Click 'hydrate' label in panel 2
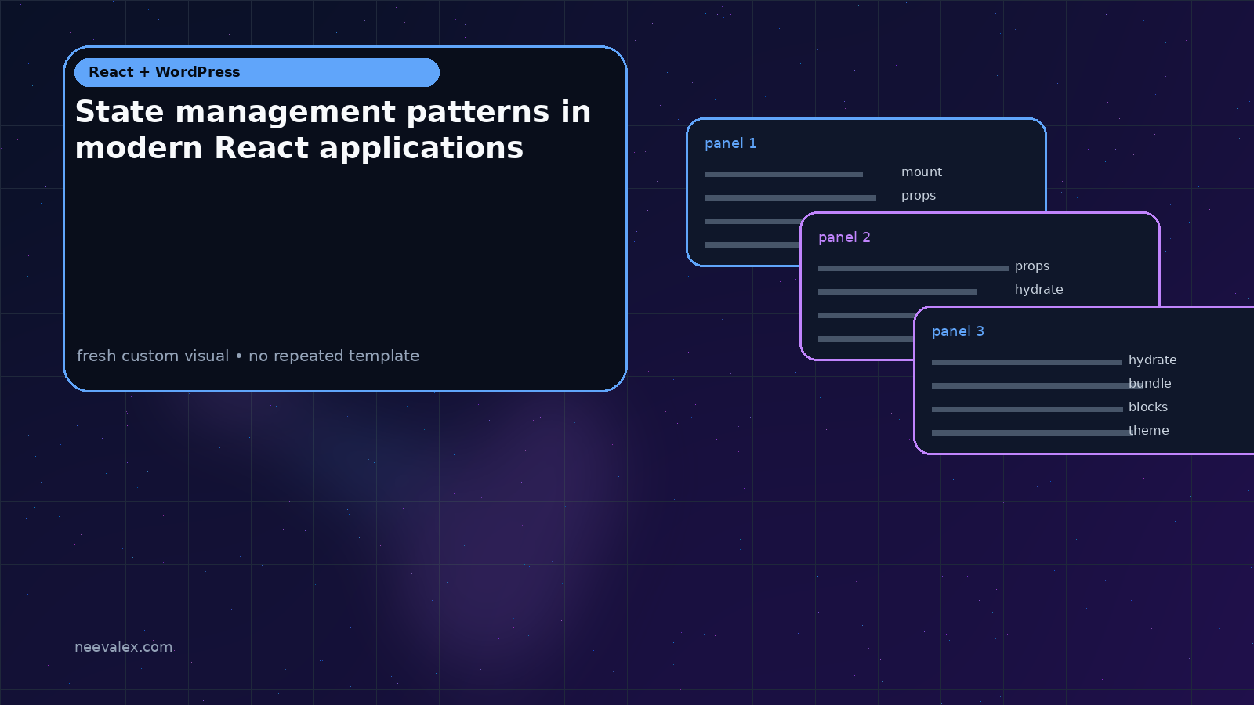Viewport: 1254px width, 705px height. coord(1039,290)
